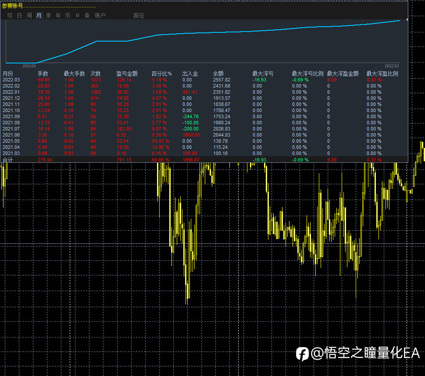Open the 周 weekly statistics tab
The height and width of the screenshot is (376, 425).
tap(29, 16)
